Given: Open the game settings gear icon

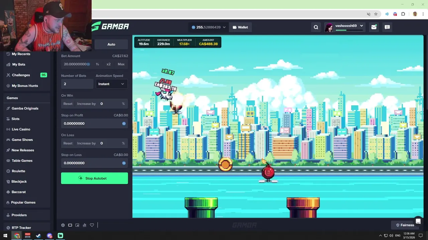Looking at the screenshot, I should click(x=63, y=225).
